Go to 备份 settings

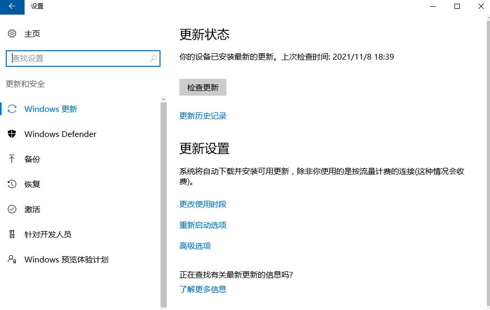[x=32, y=159]
